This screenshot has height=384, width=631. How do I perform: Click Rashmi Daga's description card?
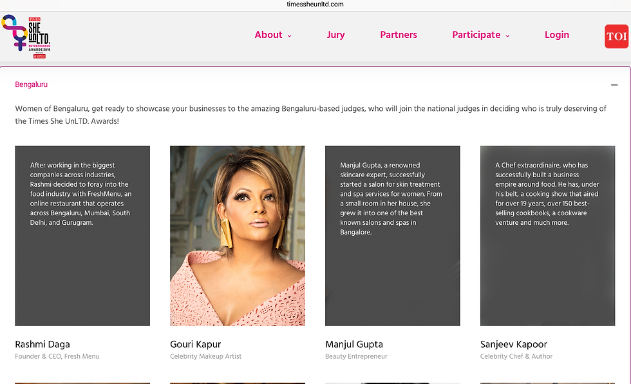82,236
